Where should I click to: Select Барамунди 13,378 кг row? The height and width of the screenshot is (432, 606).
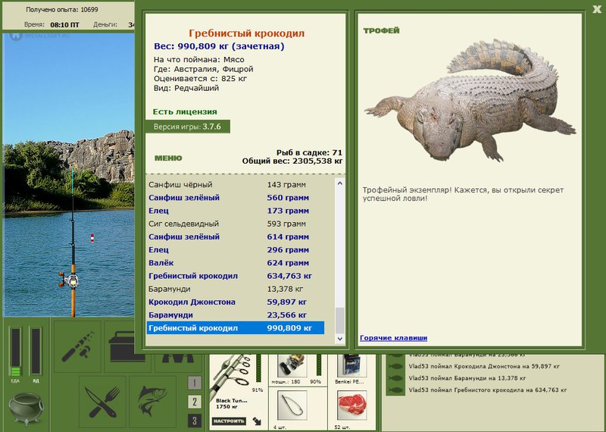point(236,289)
